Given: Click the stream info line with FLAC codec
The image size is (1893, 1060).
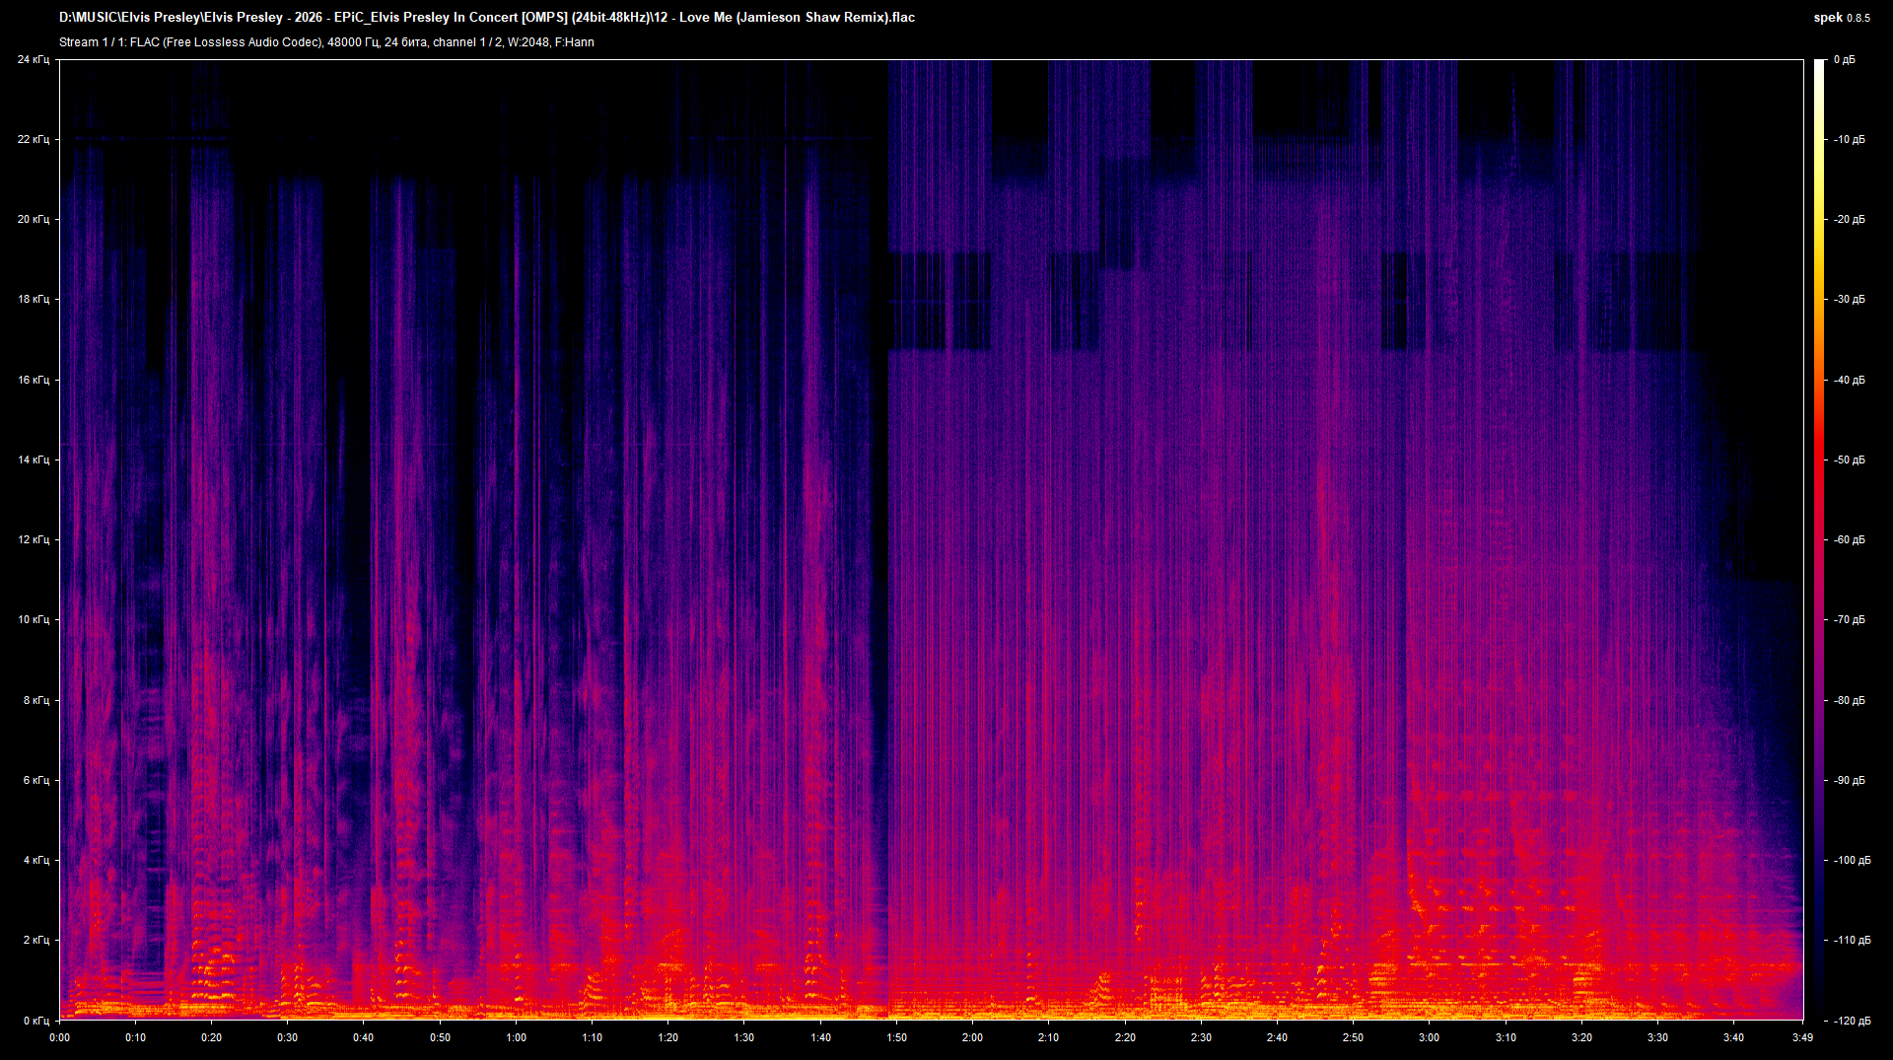Looking at the screenshot, I should tap(326, 42).
